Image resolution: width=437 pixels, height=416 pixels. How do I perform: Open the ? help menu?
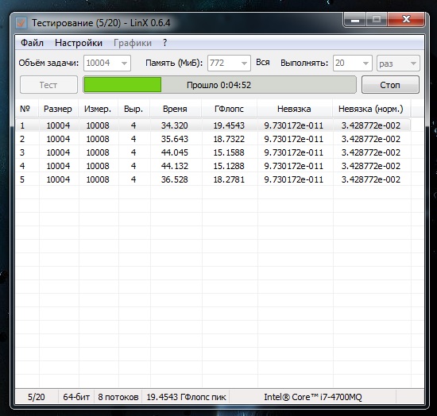[x=164, y=43]
